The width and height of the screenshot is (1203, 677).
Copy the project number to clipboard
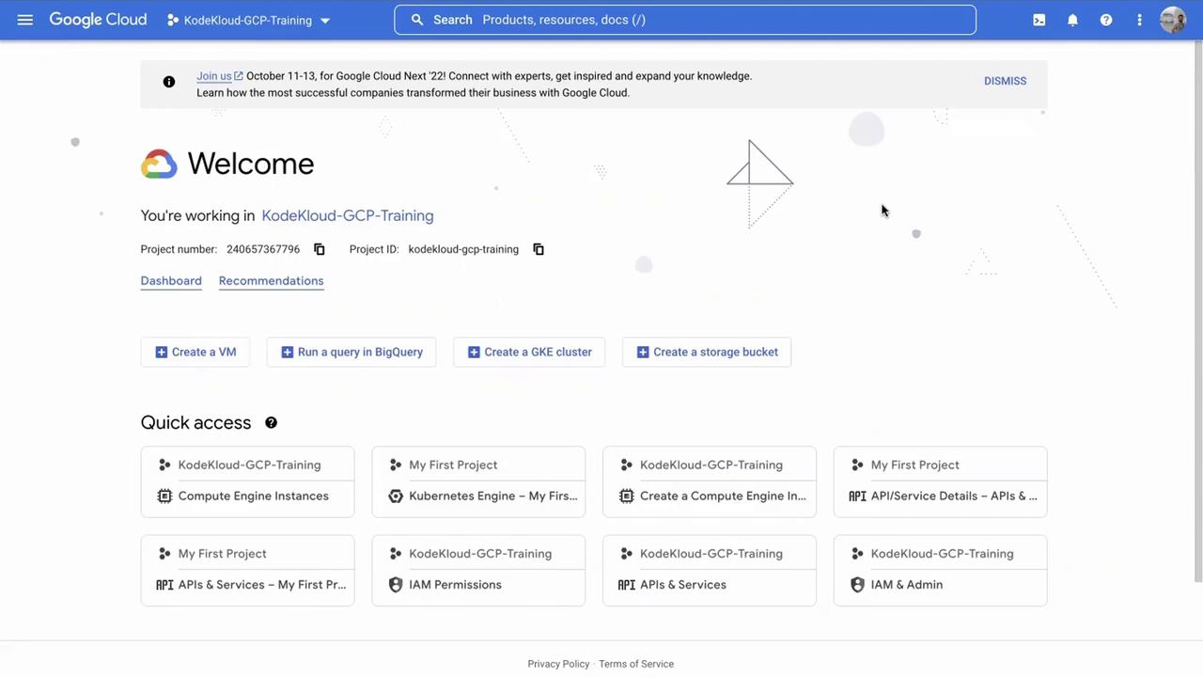tap(320, 249)
